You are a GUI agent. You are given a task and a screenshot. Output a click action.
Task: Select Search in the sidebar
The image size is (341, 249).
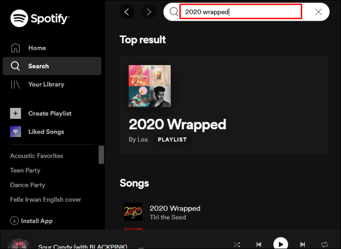pos(52,66)
